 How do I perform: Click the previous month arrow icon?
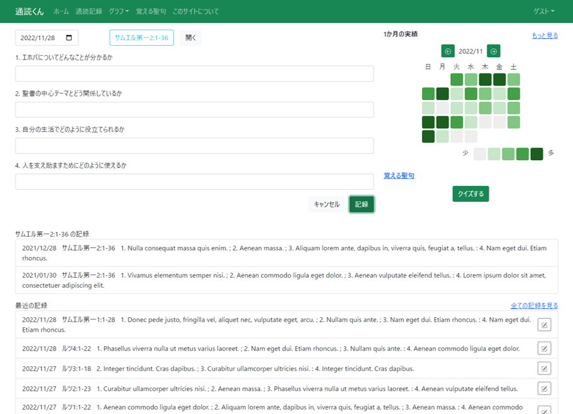448,52
